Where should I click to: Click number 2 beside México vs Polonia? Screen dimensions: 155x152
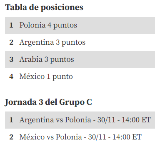11,137
